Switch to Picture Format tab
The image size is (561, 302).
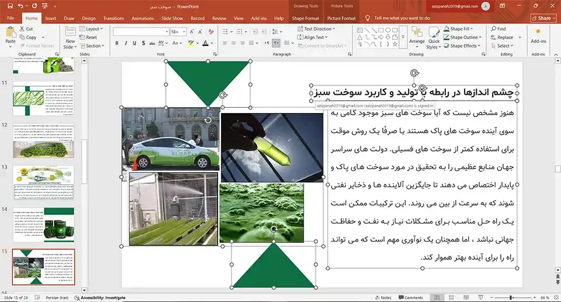[341, 18]
